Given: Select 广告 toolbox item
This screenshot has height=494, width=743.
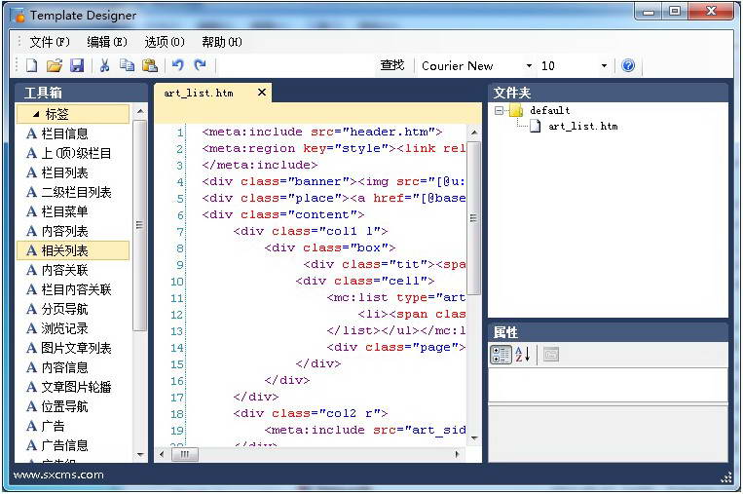Looking at the screenshot, I should click(72, 426).
